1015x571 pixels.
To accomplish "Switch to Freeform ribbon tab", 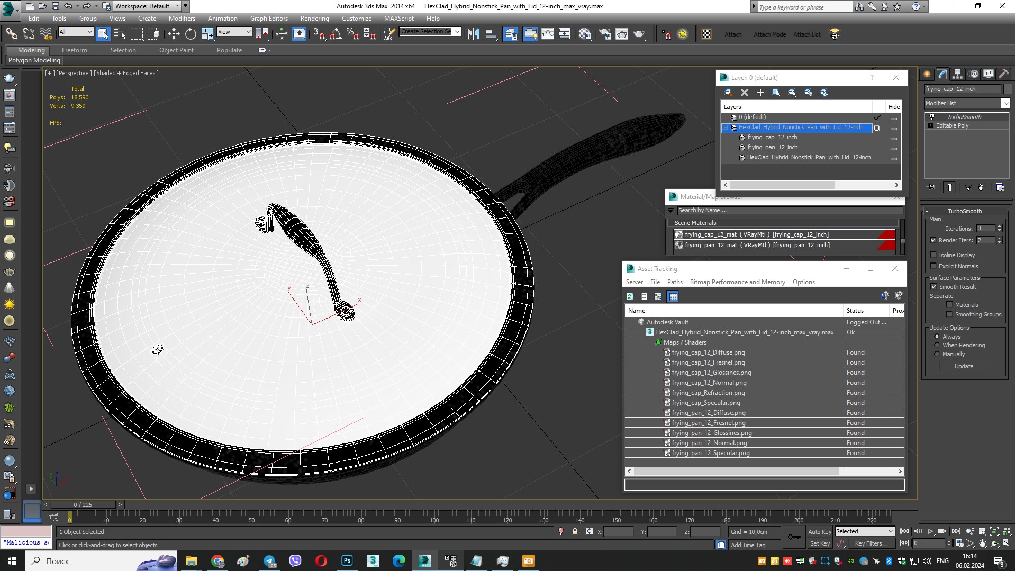I will [75, 50].
